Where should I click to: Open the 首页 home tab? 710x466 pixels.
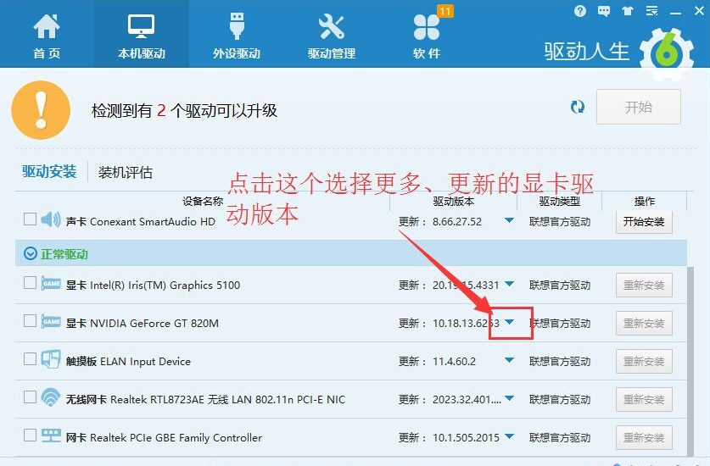(47, 35)
